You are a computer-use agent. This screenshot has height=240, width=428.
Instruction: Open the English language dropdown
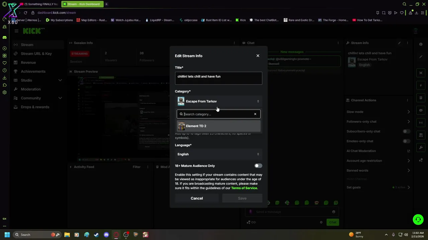[x=218, y=154]
